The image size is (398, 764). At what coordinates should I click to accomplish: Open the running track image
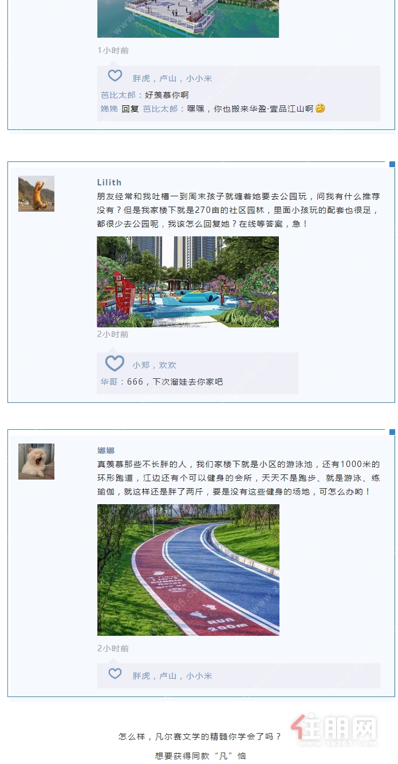coord(188,570)
